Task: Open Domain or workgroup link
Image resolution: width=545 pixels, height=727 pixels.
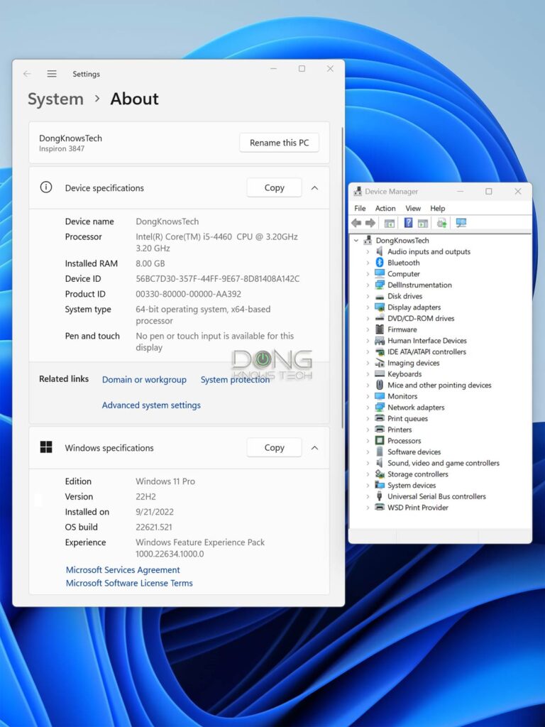Action: click(144, 379)
